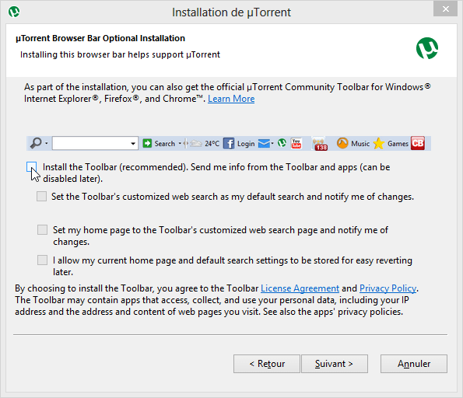
Task: Click the Music label in the toolbar preview
Action: pyautogui.click(x=360, y=144)
